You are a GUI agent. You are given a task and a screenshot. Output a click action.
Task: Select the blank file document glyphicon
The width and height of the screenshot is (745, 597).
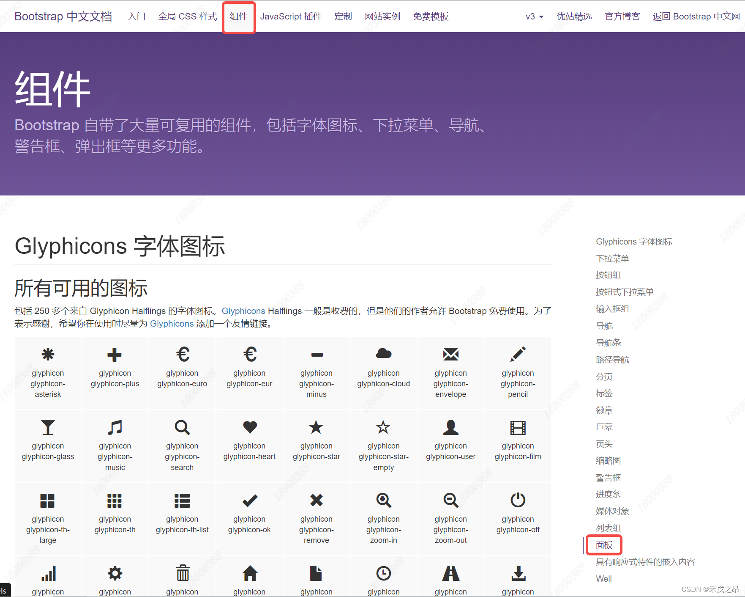[316, 573]
